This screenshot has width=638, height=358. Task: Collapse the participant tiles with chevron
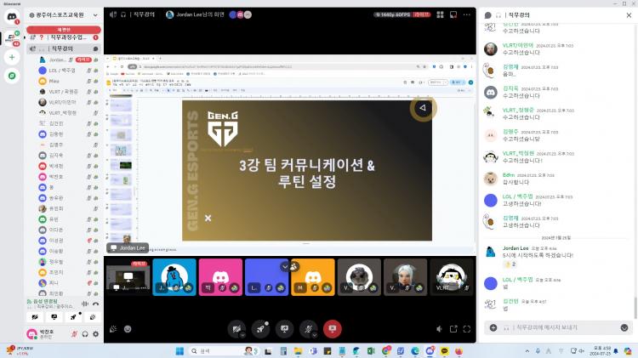285,266
